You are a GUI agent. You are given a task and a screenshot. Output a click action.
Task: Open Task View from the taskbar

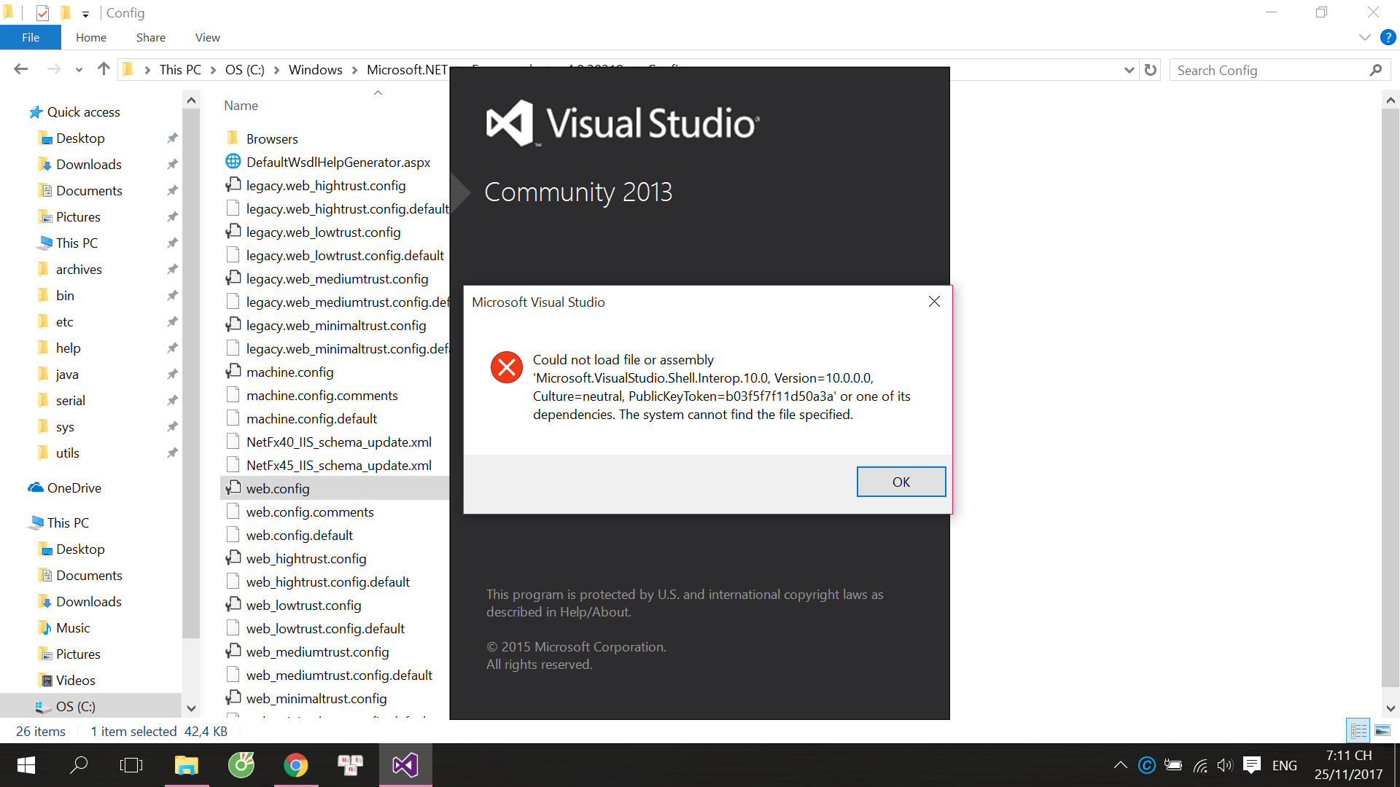(131, 765)
